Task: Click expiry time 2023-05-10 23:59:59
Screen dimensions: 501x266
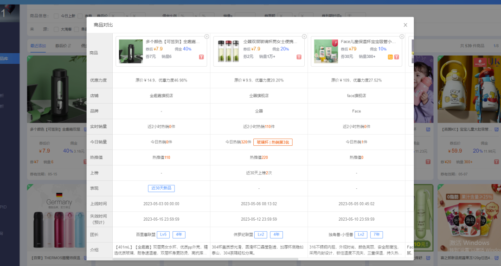Action: pos(357,219)
